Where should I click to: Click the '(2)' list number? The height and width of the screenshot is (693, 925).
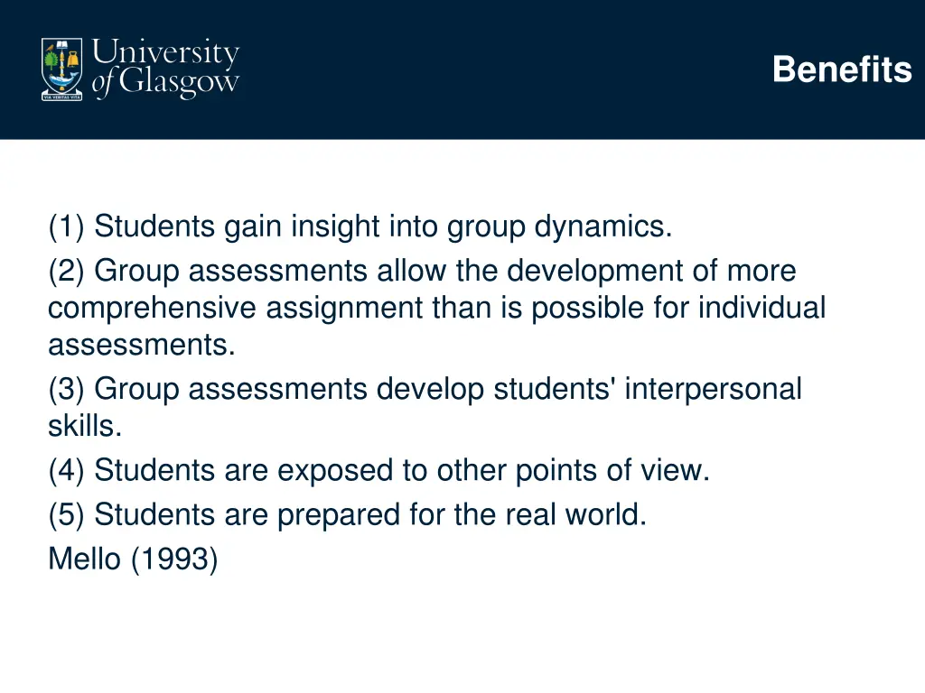tap(67, 271)
